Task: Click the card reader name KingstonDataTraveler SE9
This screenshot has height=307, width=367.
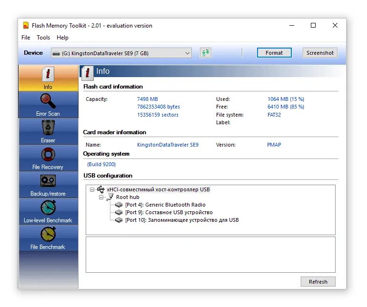Action: (x=168, y=145)
